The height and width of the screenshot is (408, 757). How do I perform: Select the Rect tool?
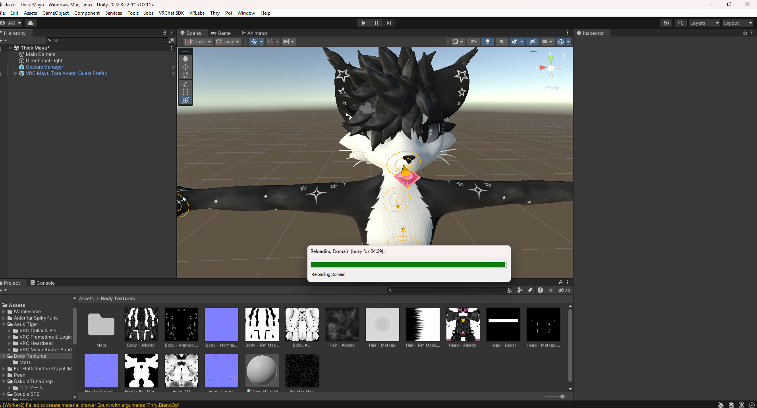coord(185,92)
